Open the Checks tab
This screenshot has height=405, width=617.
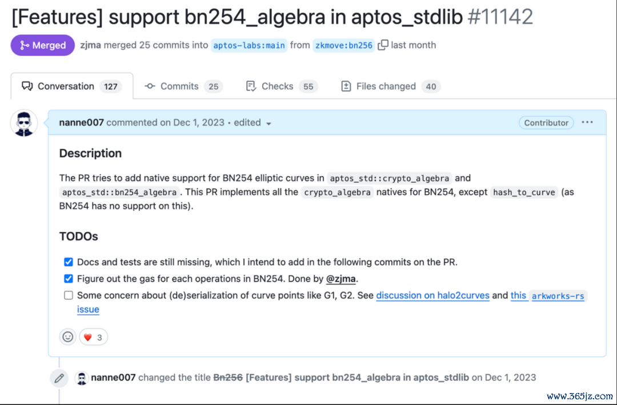pos(281,86)
